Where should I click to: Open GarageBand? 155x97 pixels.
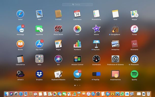[x=115, y=29]
